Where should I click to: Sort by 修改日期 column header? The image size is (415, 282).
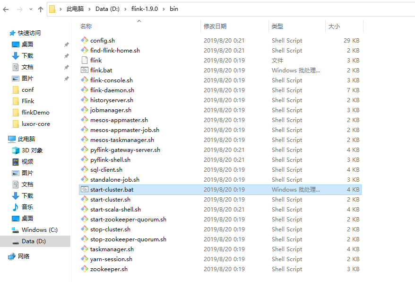(215, 26)
